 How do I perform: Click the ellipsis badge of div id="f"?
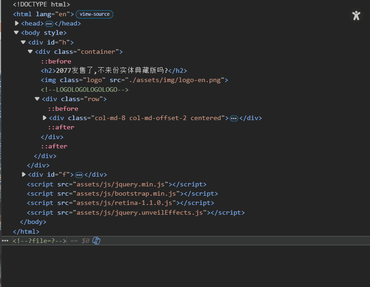[x=79, y=175]
